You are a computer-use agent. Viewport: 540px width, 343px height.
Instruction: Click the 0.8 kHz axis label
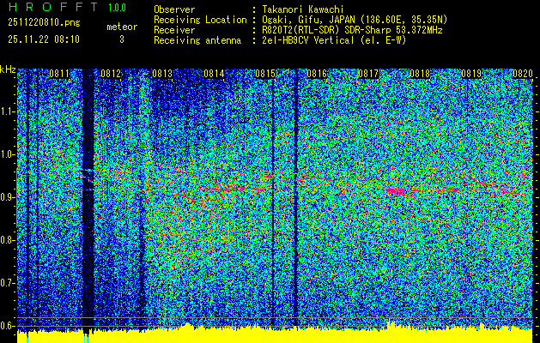(7, 240)
